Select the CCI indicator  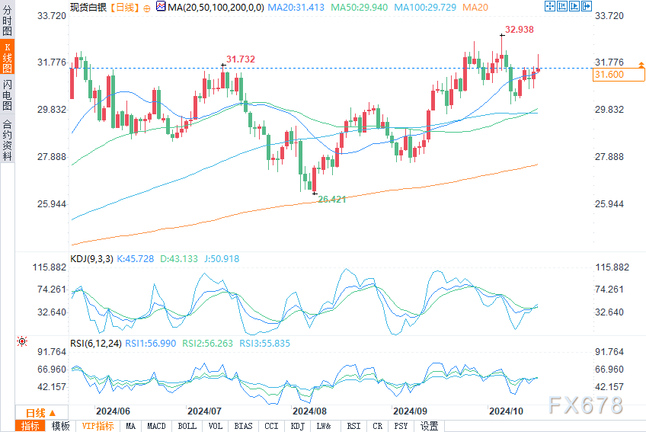pos(271,426)
